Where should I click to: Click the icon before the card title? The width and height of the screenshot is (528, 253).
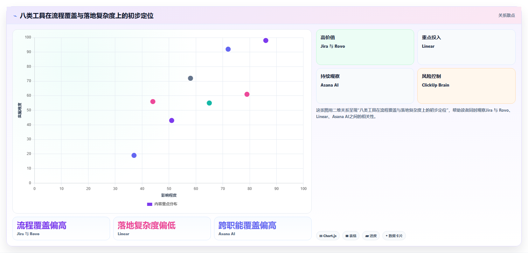pyautogui.click(x=15, y=16)
